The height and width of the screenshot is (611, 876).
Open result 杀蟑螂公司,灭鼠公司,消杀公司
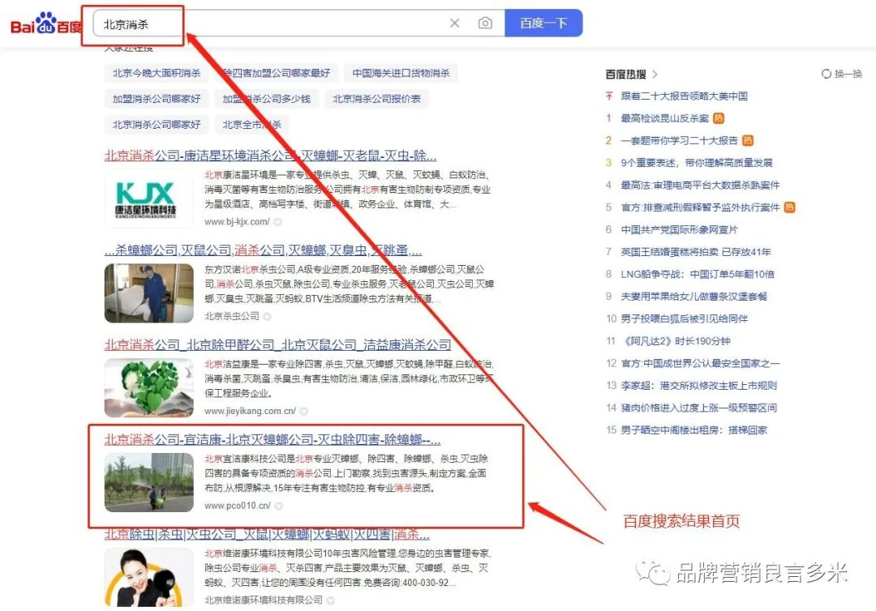[263, 250]
